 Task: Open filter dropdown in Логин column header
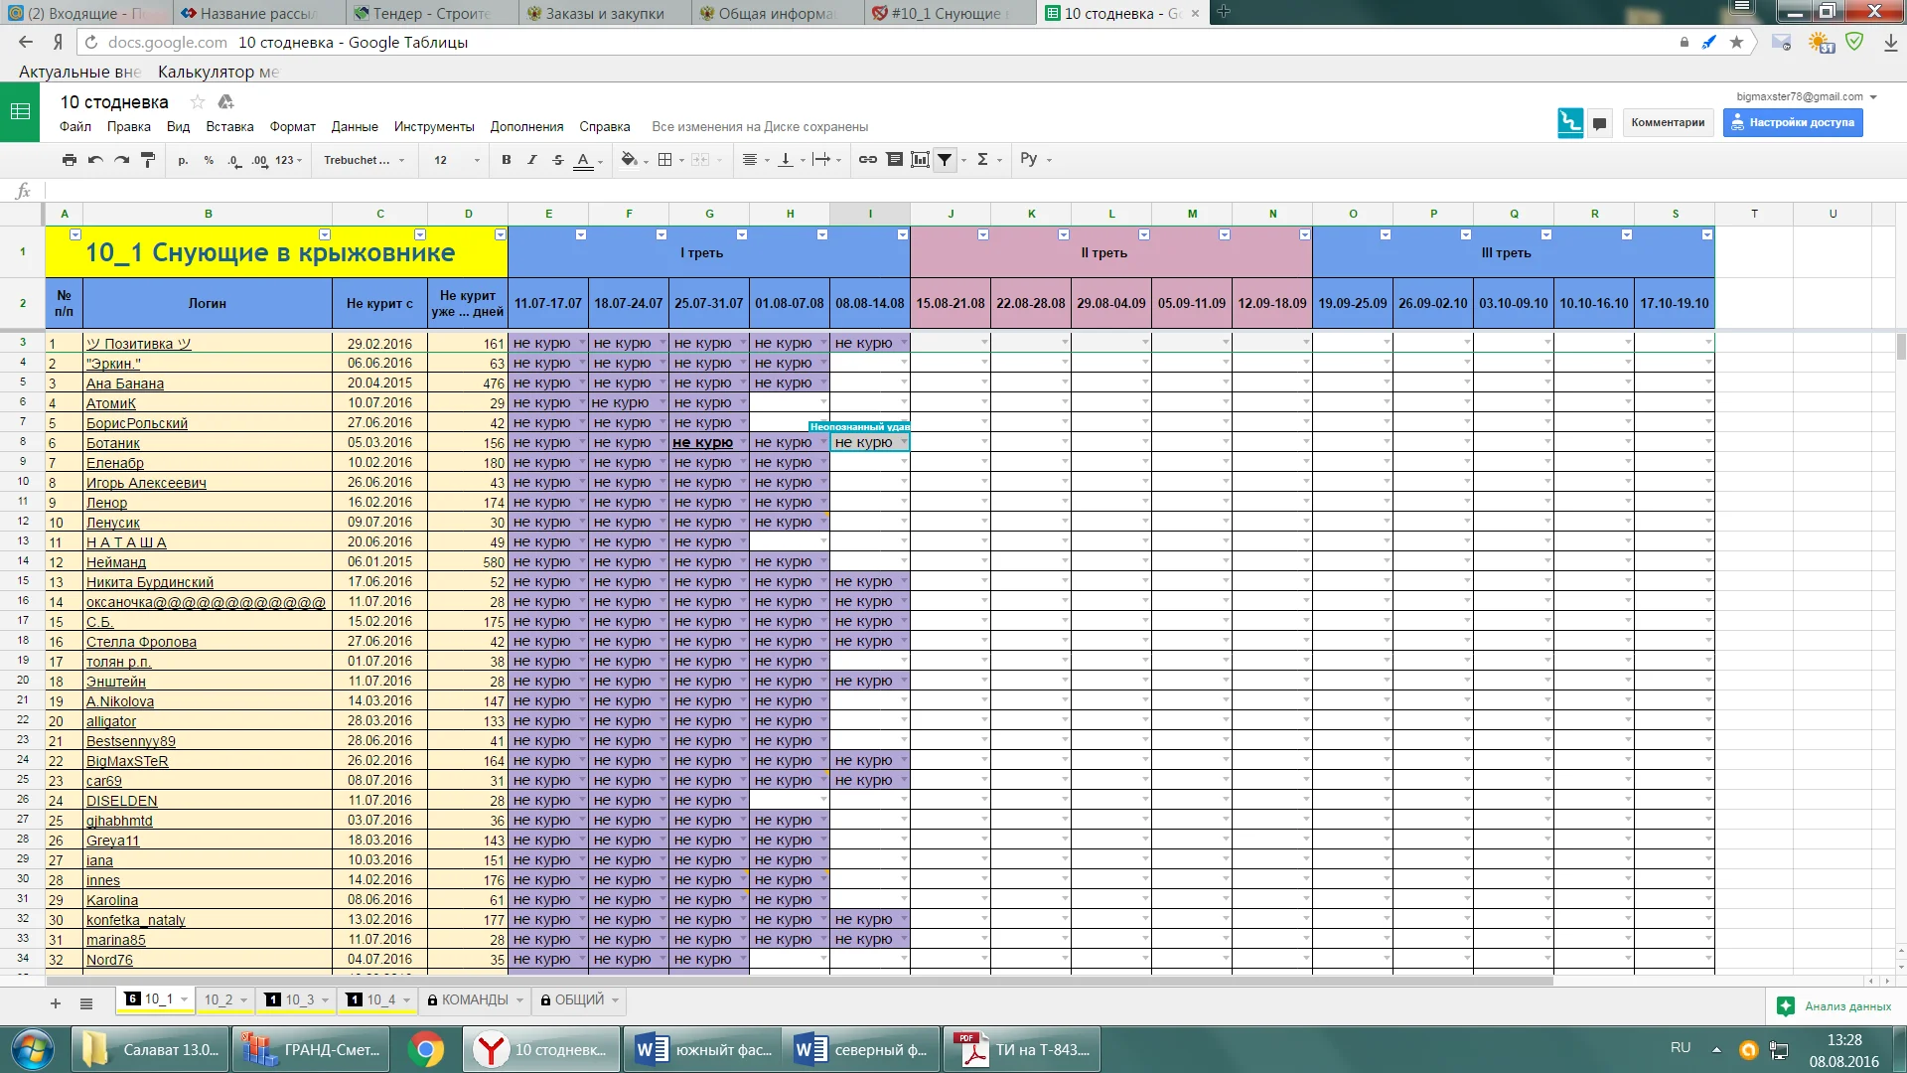(325, 235)
